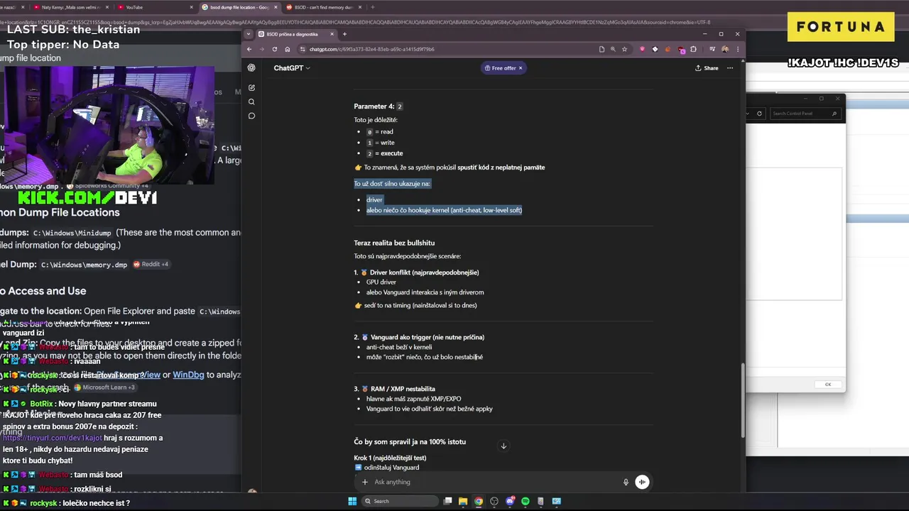
Task: Go back in the ChatGPT browser window
Action: [x=249, y=49]
